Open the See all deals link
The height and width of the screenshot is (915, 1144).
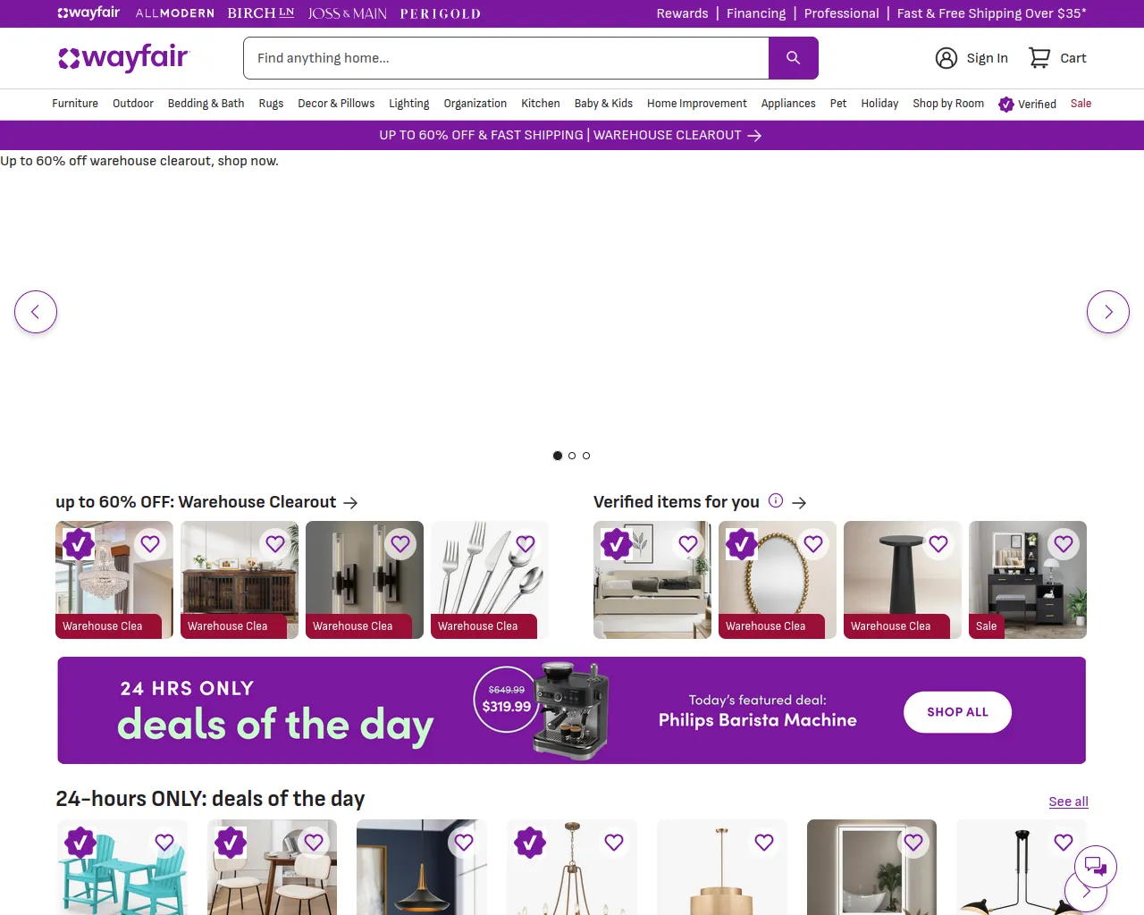(1068, 802)
